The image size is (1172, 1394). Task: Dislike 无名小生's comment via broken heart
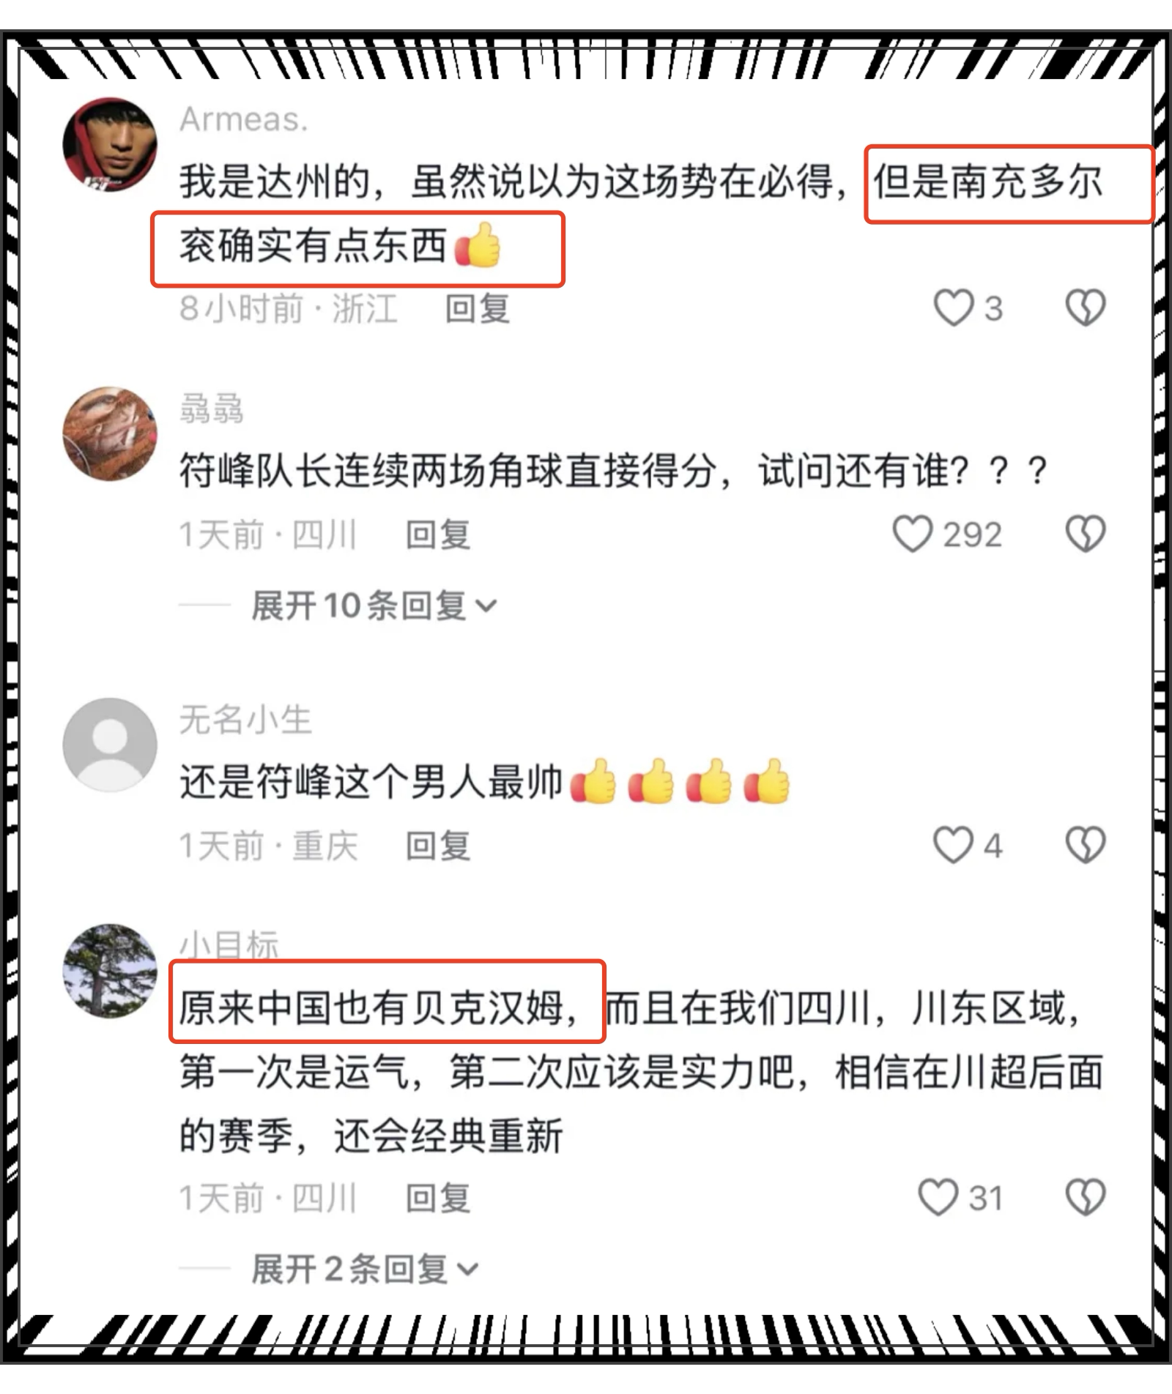pyautogui.click(x=1085, y=845)
